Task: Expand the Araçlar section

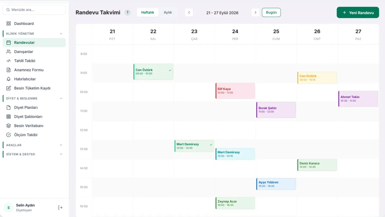Action: coord(61,145)
